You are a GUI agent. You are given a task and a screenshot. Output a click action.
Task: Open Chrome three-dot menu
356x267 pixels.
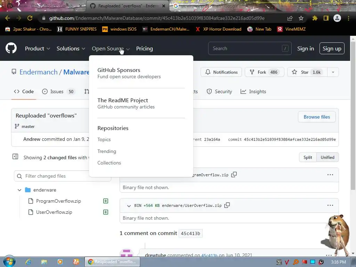tap(348, 18)
